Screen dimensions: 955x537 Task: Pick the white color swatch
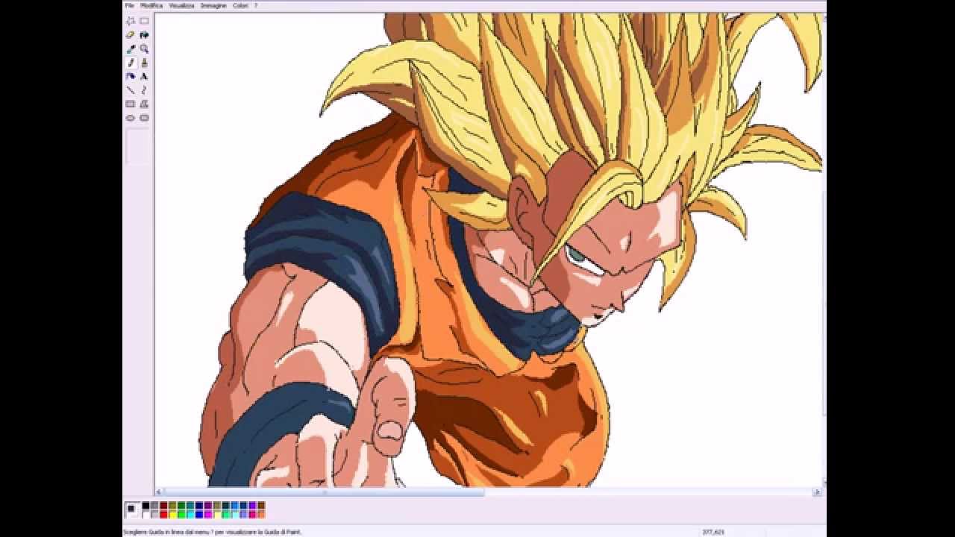point(145,515)
